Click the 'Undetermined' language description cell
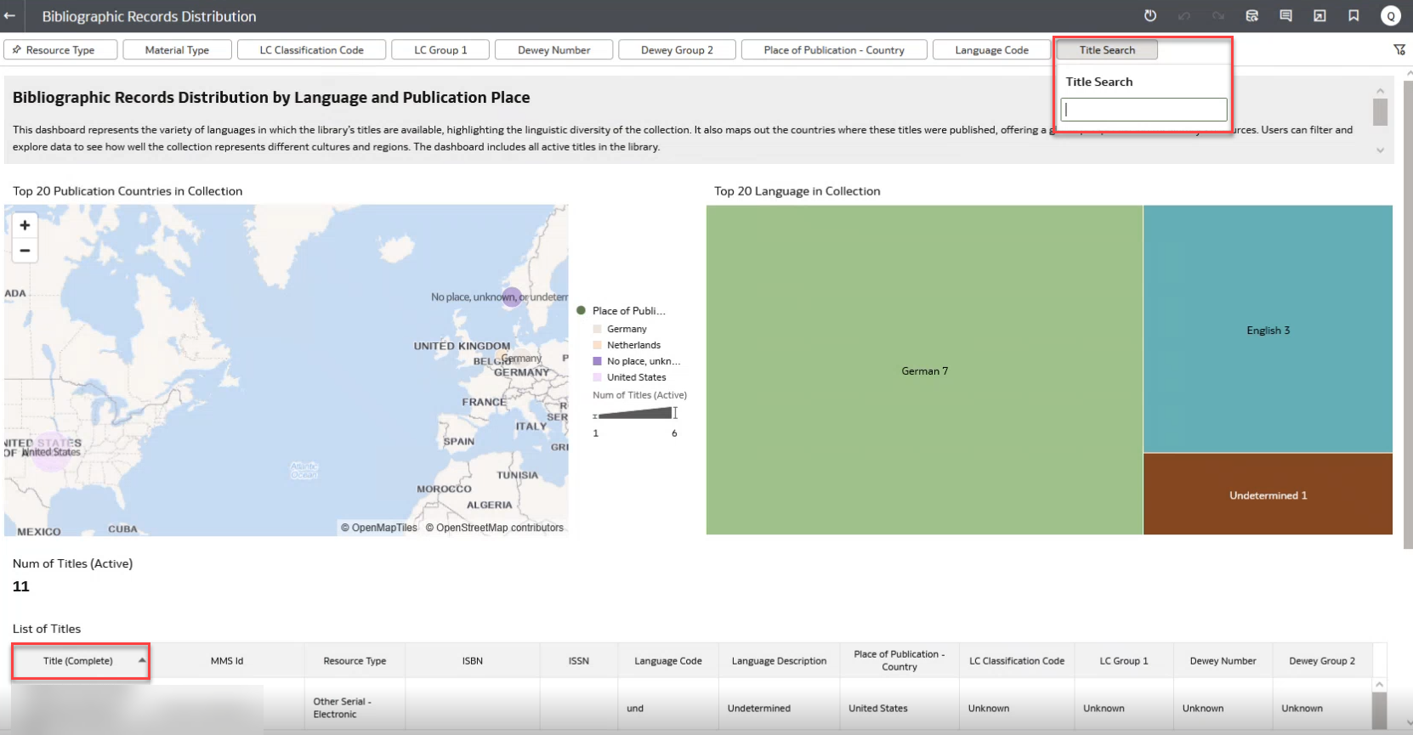The height and width of the screenshot is (735, 1413). click(x=779, y=708)
